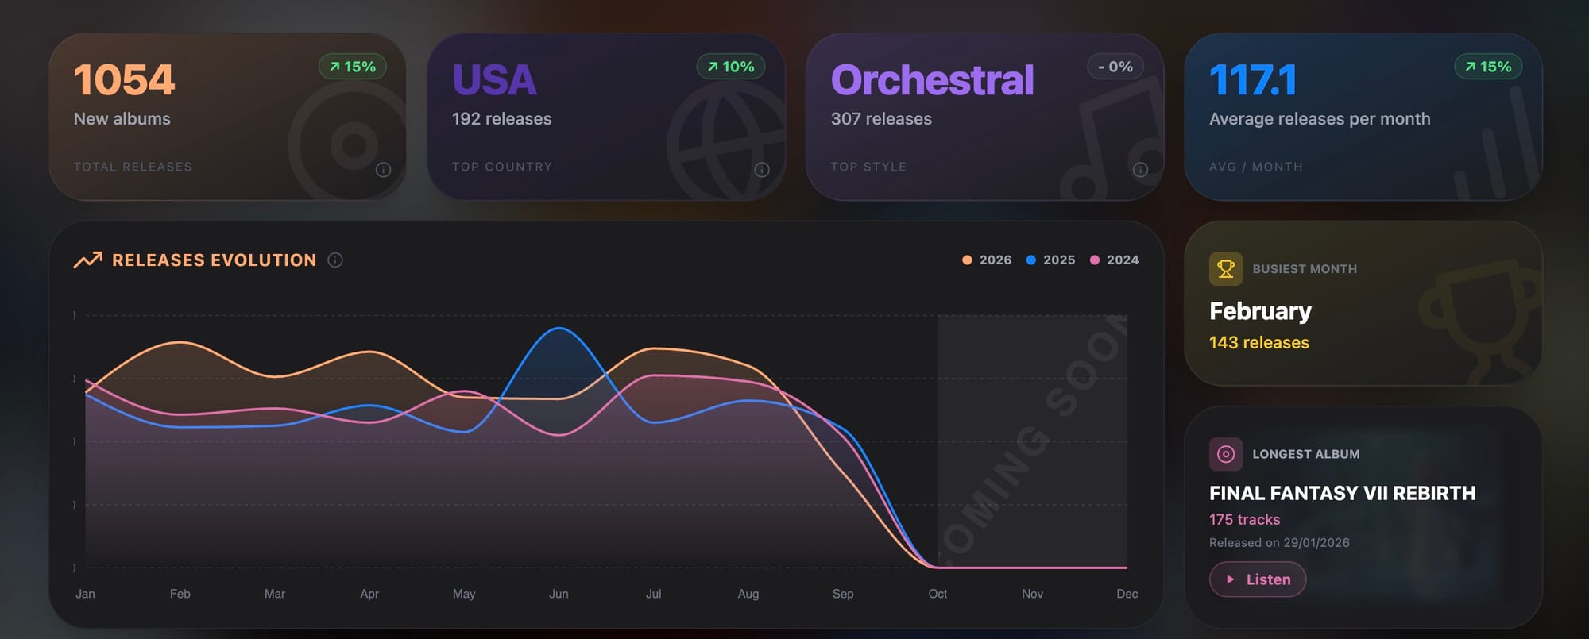Click the info icon on Top Style card
Screen dimensions: 1589x639
(1140, 169)
